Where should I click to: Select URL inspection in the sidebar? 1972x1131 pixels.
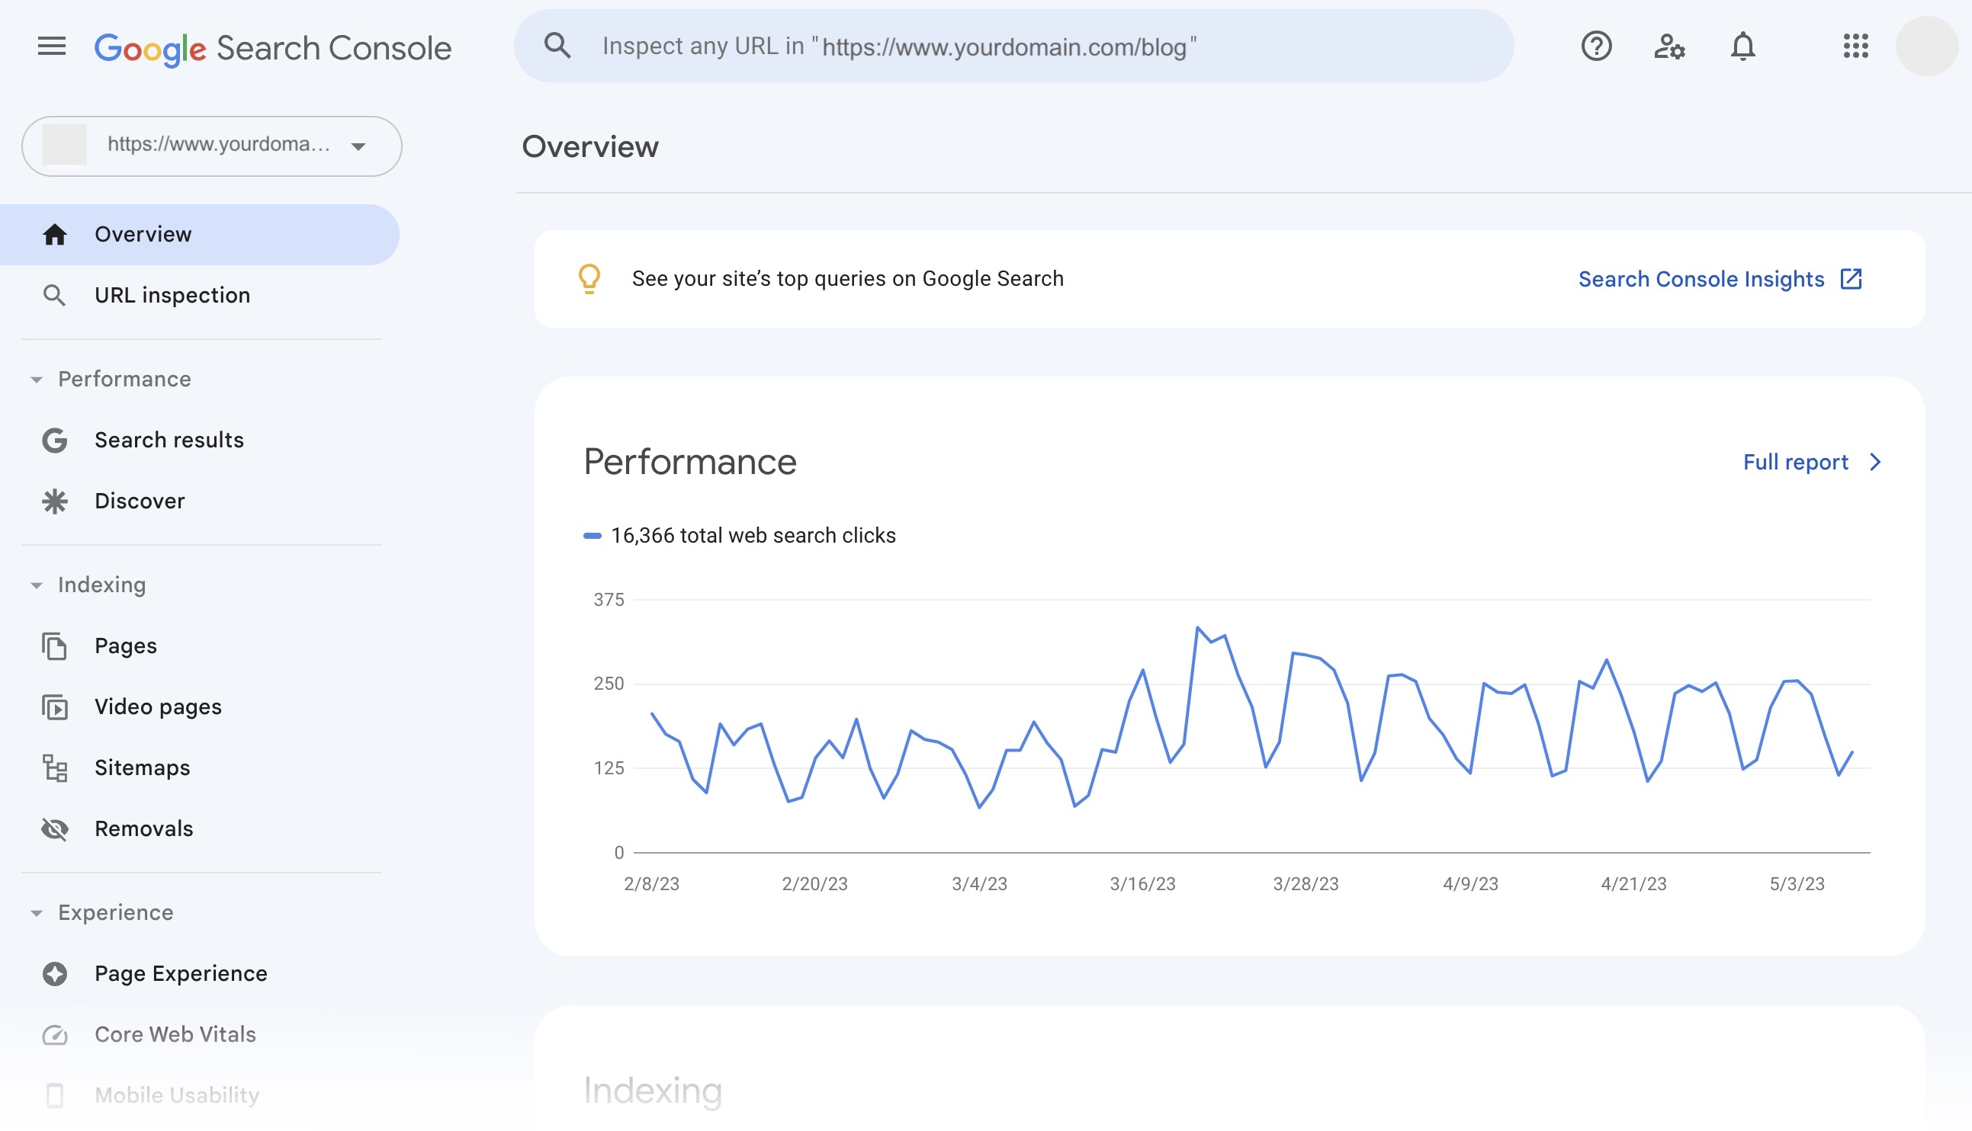172,294
